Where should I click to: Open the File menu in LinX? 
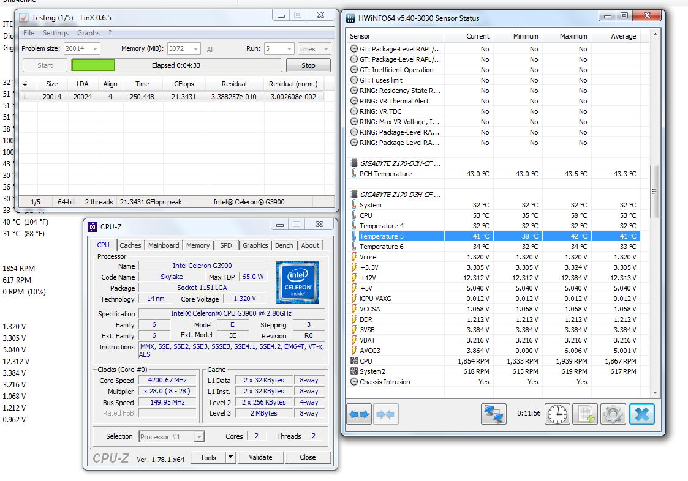pyautogui.click(x=29, y=33)
